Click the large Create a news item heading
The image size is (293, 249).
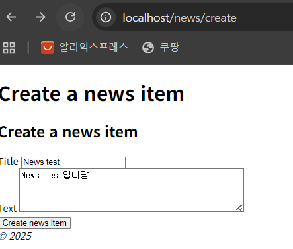[92, 94]
